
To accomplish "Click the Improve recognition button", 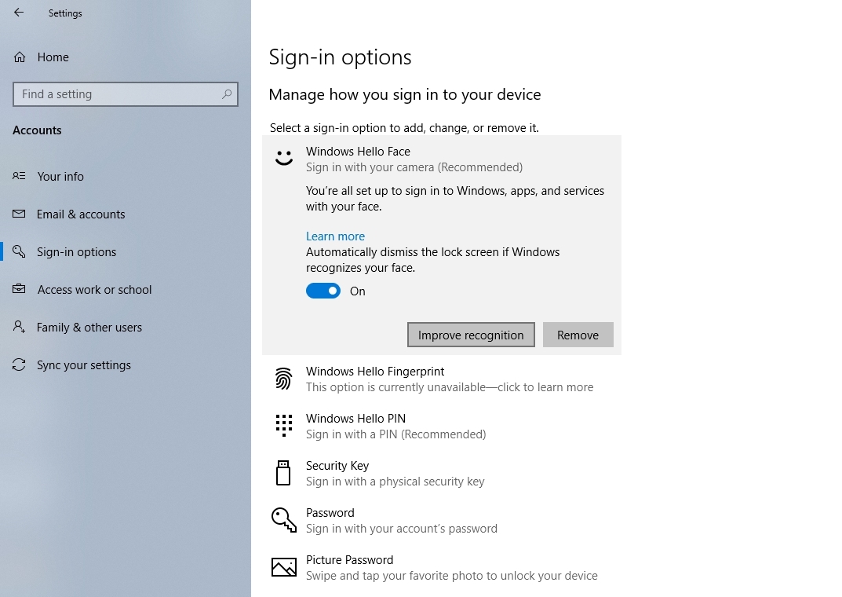I will pyautogui.click(x=470, y=335).
